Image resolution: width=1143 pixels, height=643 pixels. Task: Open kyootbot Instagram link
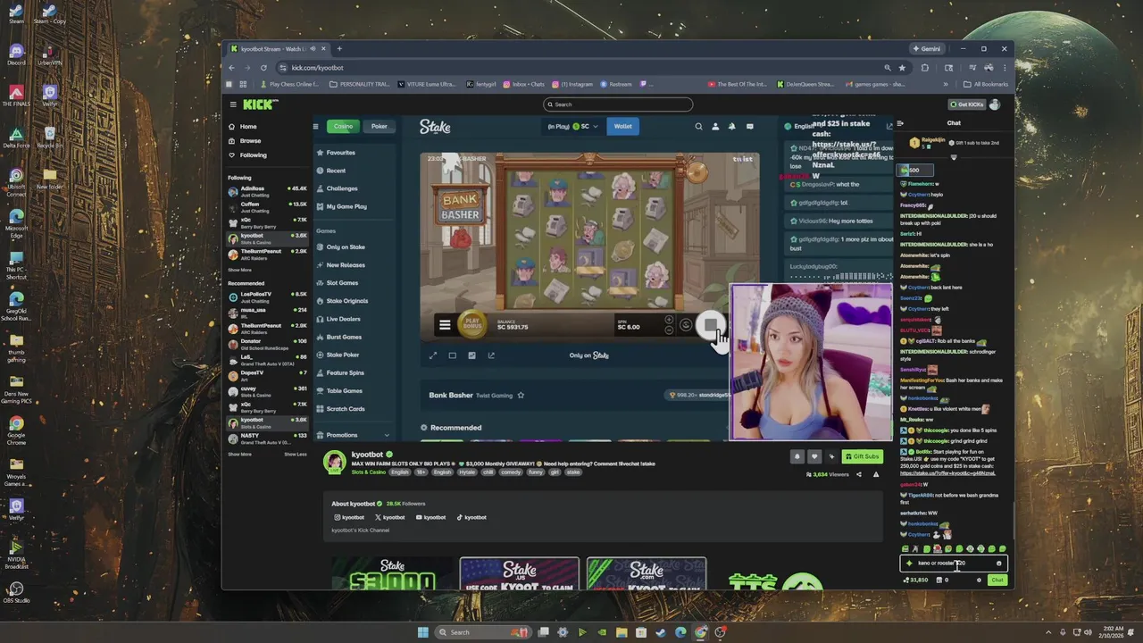349,517
